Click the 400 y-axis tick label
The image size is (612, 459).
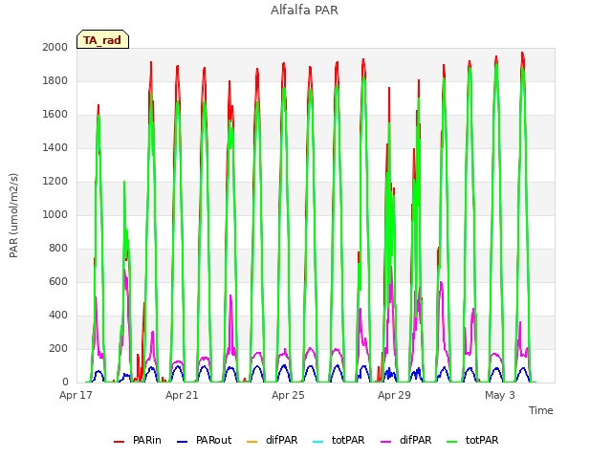(58, 315)
